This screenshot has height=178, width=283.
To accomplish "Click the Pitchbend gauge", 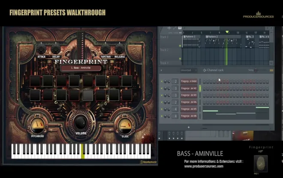I will [x=38, y=125].
